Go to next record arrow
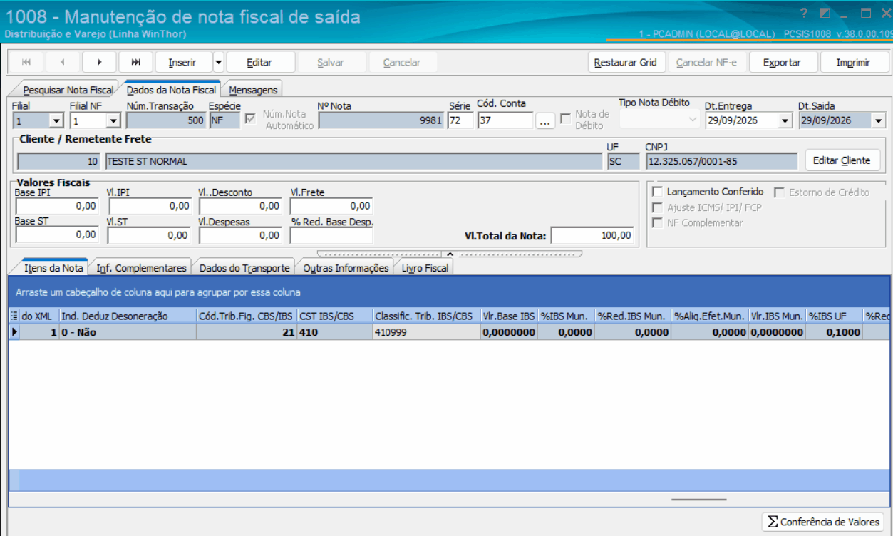Screen dimensions: 893x536 pos(99,63)
